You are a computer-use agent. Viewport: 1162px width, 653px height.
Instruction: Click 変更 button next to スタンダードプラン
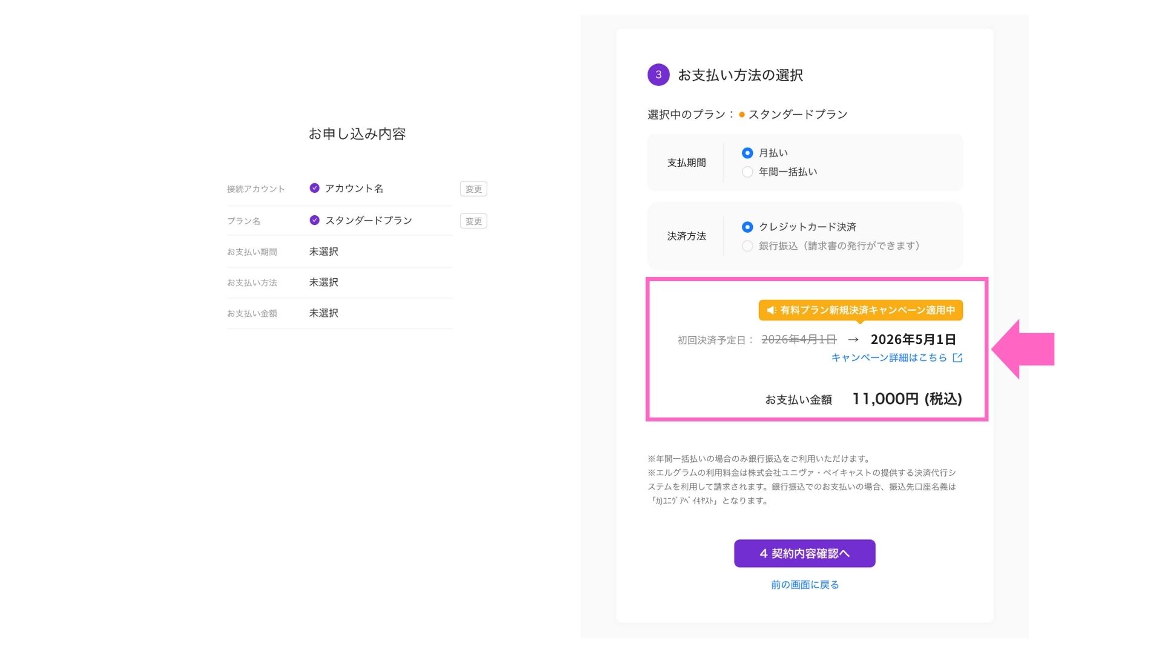[473, 221]
